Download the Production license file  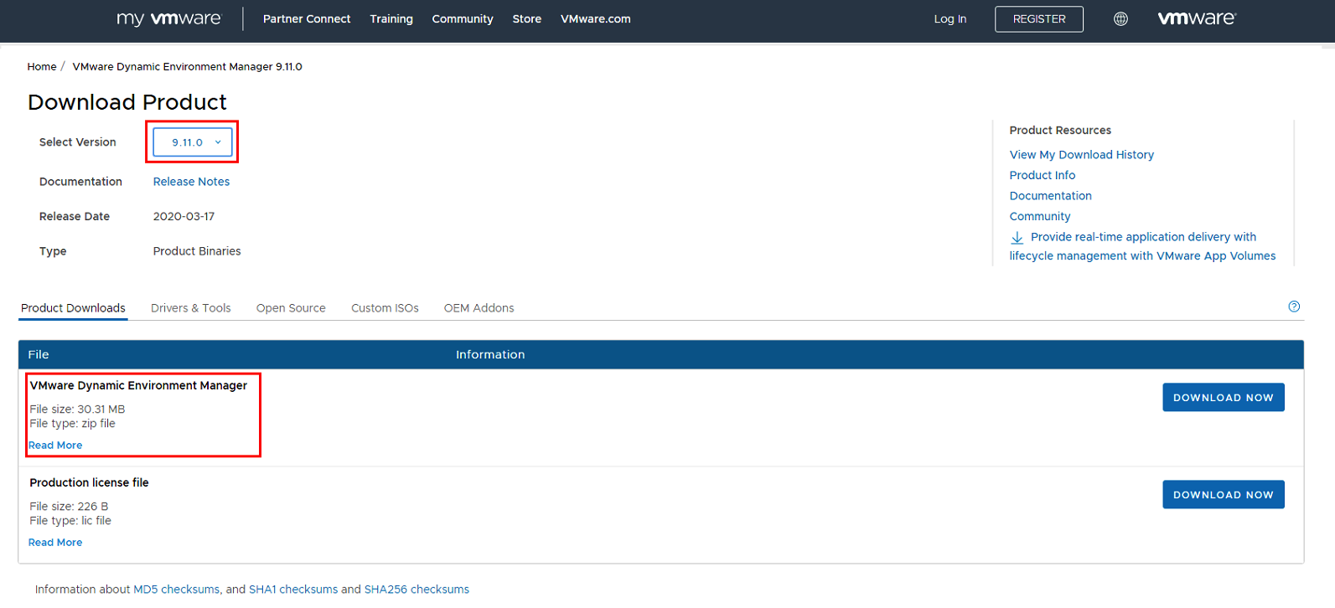coord(1224,494)
